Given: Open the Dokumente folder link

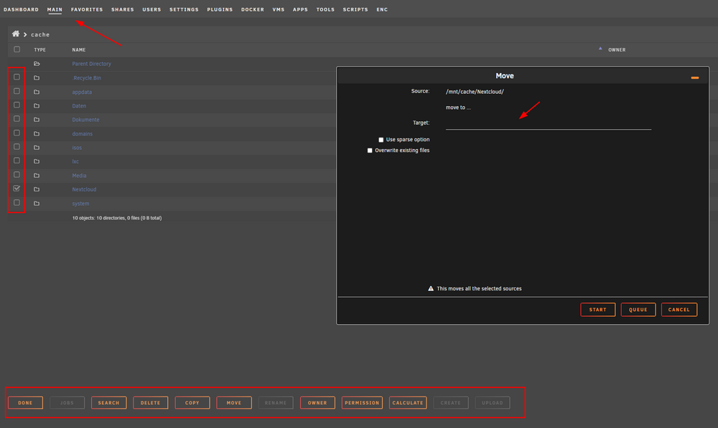Looking at the screenshot, I should tap(85, 120).
